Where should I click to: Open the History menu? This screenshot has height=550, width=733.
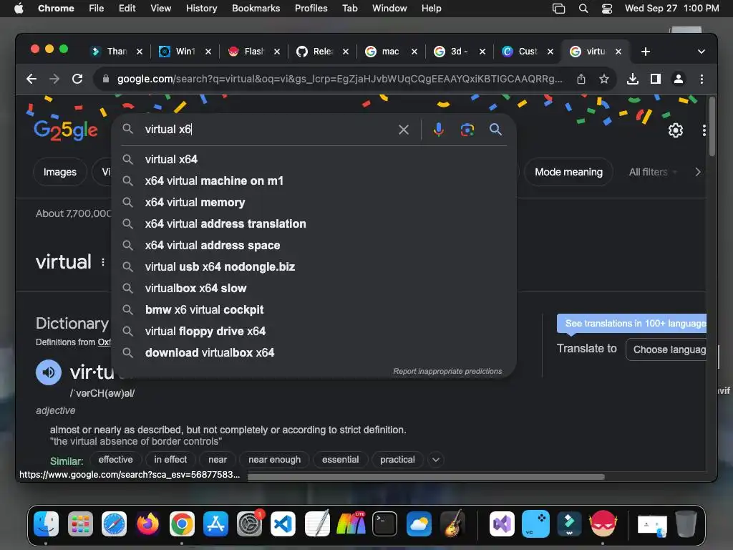click(x=201, y=9)
